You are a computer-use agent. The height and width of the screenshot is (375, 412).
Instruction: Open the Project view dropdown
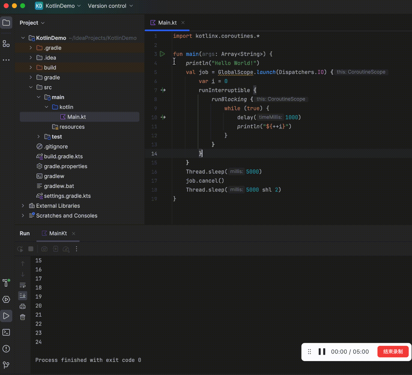pyautogui.click(x=32, y=23)
